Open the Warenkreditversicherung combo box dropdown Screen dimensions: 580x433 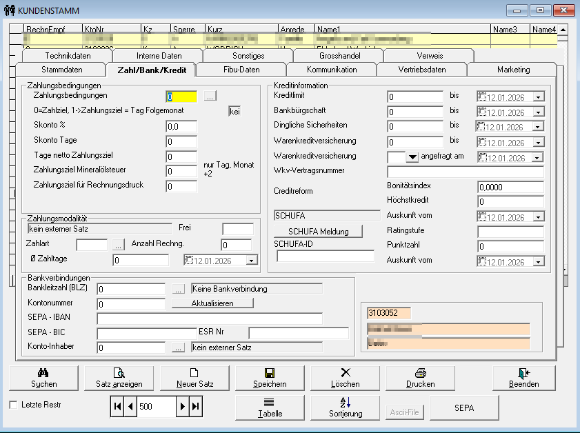tap(412, 157)
